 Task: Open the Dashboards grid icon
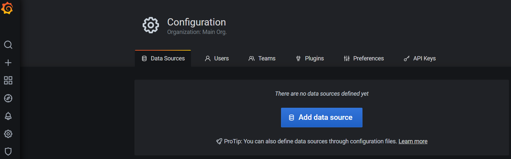tap(8, 80)
